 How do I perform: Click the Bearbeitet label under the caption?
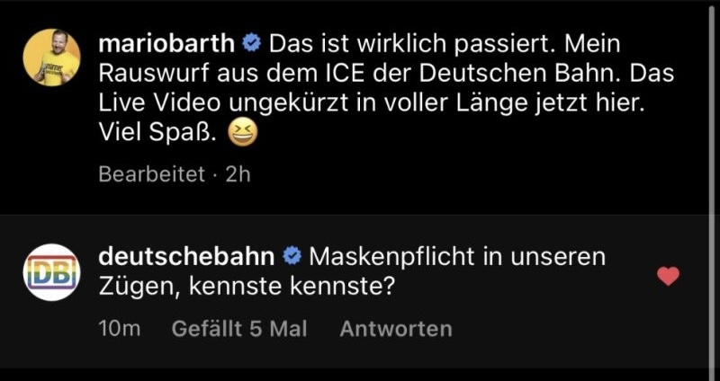pos(151,174)
